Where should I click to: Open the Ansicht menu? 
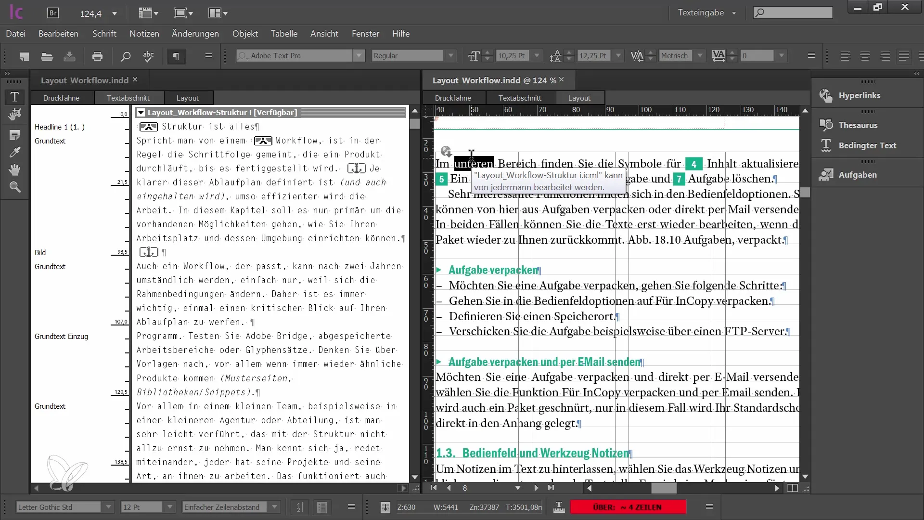tap(324, 34)
